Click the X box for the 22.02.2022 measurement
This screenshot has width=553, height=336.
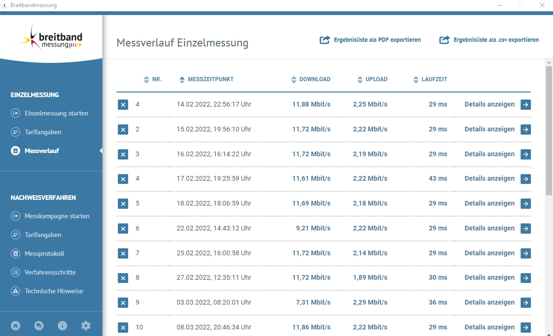[123, 229]
